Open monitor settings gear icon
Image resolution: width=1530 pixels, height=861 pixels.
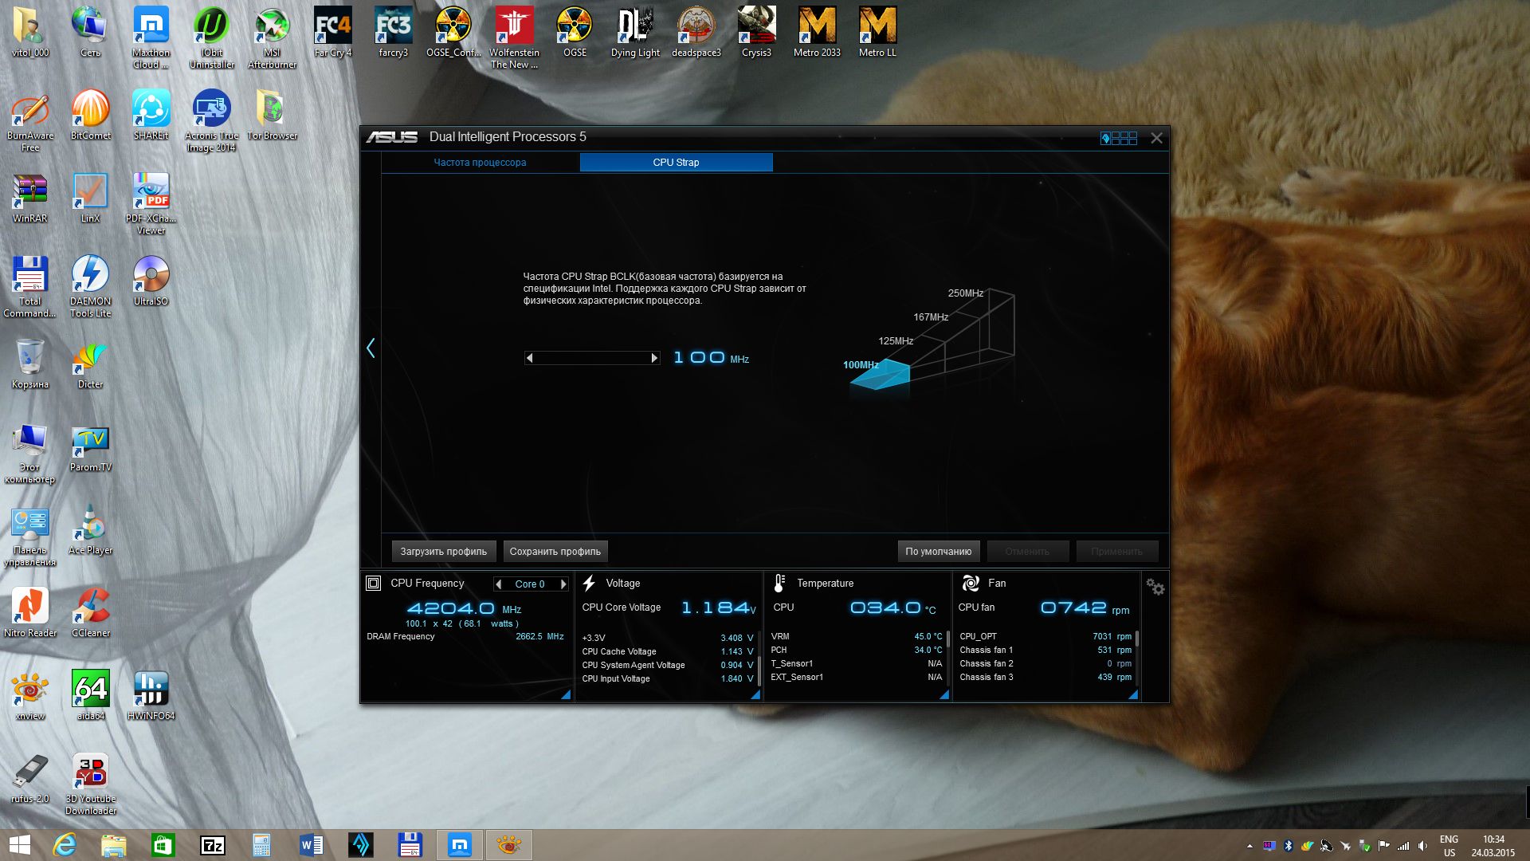click(x=1155, y=588)
